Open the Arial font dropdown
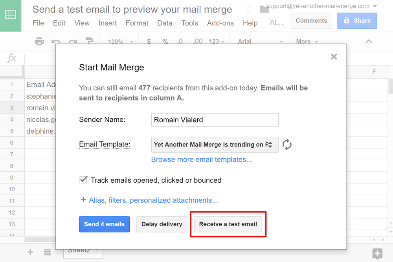The image size is (393, 262). (260, 41)
